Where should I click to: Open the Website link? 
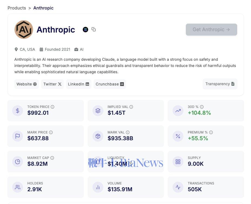pyautogui.click(x=27, y=84)
